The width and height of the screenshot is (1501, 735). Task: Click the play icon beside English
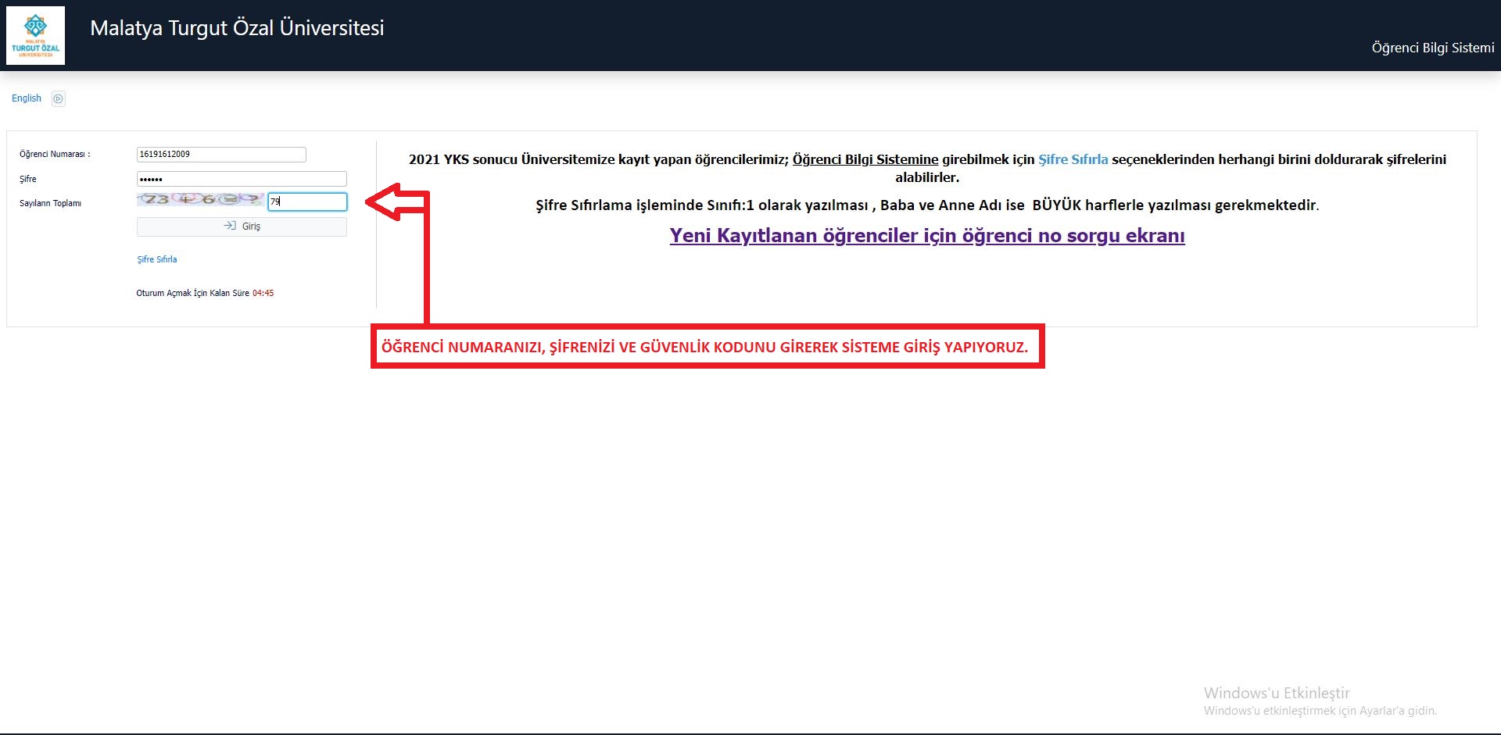58,98
